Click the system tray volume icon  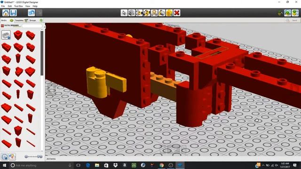coord(277,165)
